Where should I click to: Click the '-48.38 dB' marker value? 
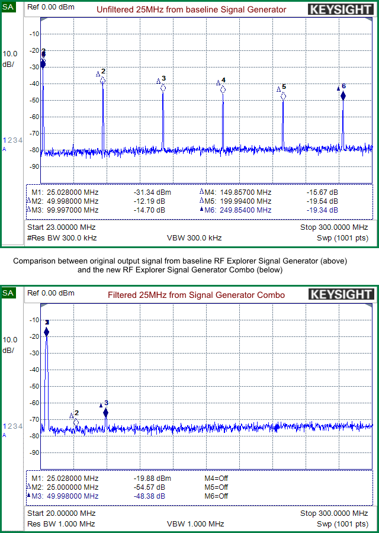coord(150,496)
